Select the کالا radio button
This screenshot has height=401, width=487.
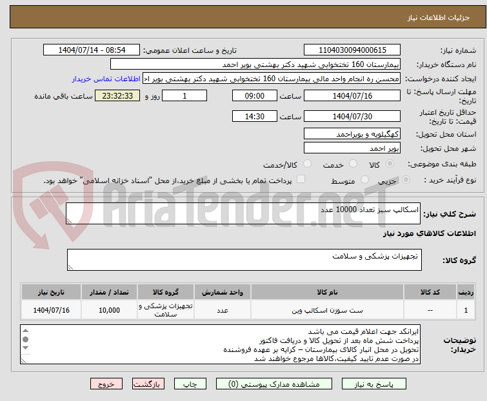point(390,164)
